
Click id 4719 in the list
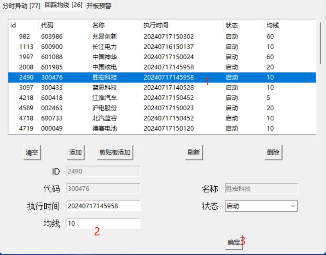click(26, 128)
